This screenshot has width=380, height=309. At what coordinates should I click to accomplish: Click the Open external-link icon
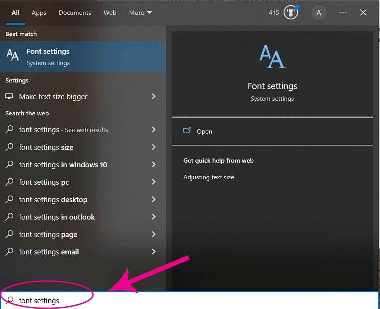[x=187, y=130]
